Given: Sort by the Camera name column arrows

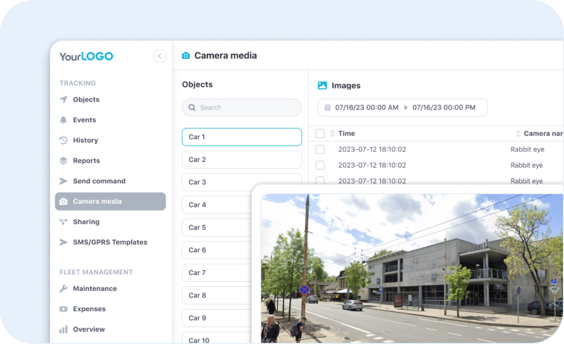Looking at the screenshot, I should (518, 134).
